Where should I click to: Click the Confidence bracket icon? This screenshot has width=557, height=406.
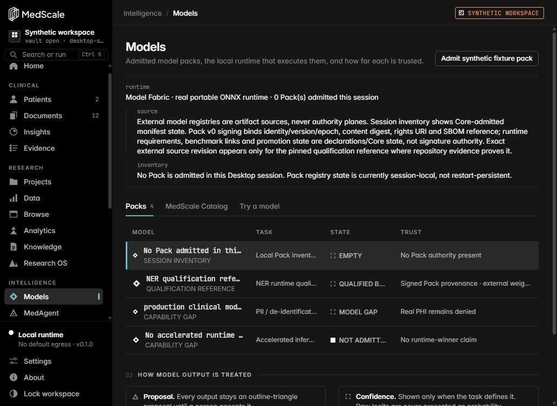(348, 397)
